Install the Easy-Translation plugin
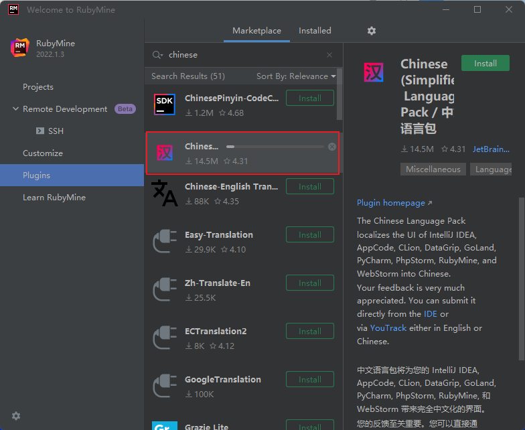Screen dimensions: 525x430 click(309, 234)
